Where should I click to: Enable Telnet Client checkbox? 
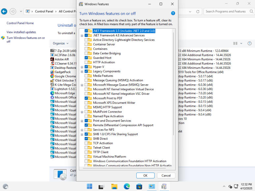86,148
